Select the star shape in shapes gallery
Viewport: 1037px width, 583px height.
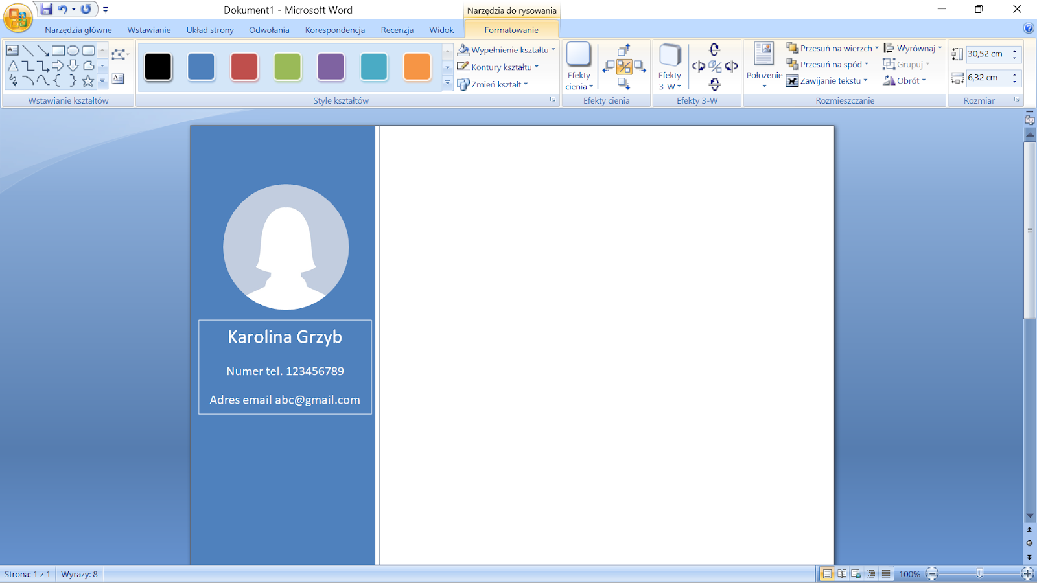coord(88,81)
